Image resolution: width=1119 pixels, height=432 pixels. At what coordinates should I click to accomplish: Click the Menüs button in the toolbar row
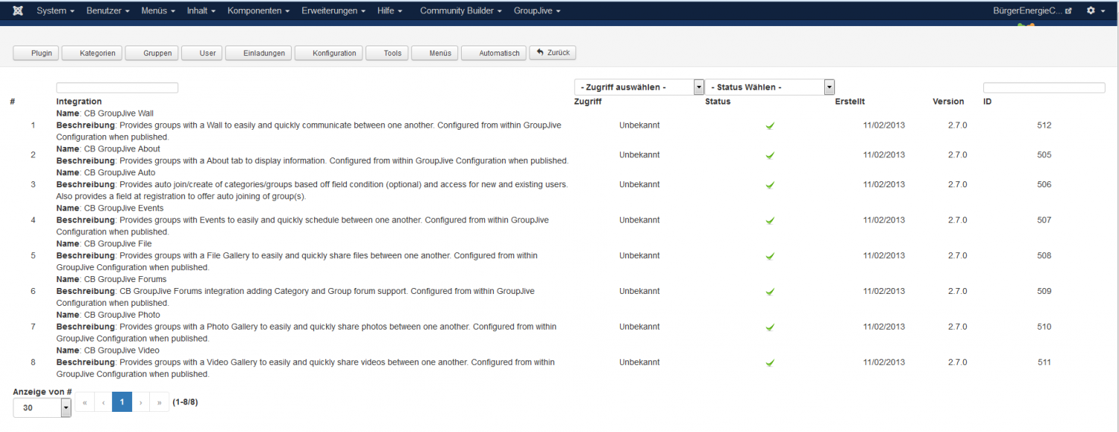(435, 53)
